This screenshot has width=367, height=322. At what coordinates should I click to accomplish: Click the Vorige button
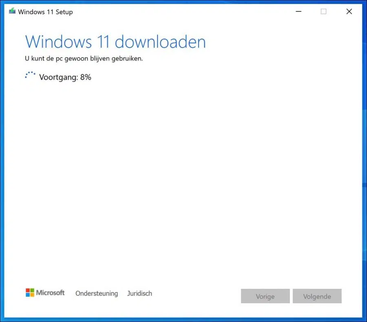point(265,296)
